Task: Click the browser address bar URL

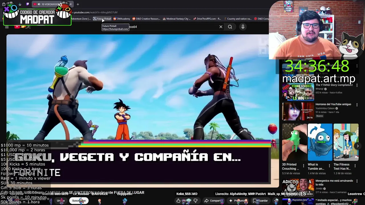Action: tap(94, 13)
